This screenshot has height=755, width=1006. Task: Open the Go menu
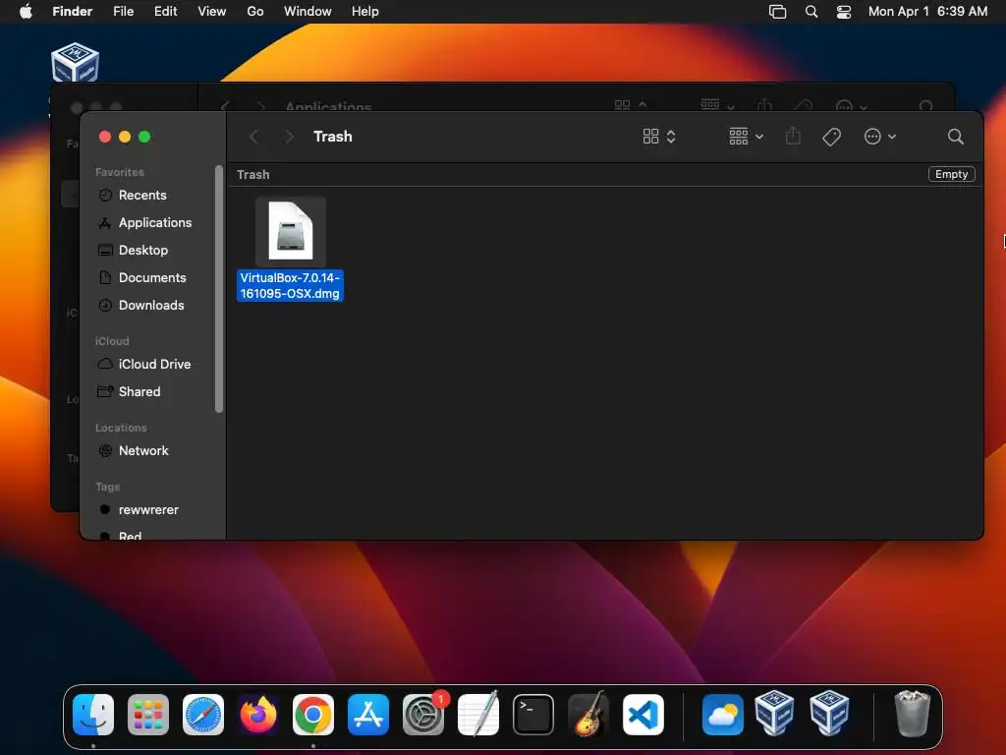[x=255, y=12]
